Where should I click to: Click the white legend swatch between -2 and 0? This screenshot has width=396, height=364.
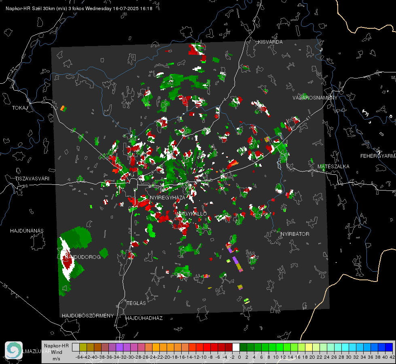[x=236, y=347]
